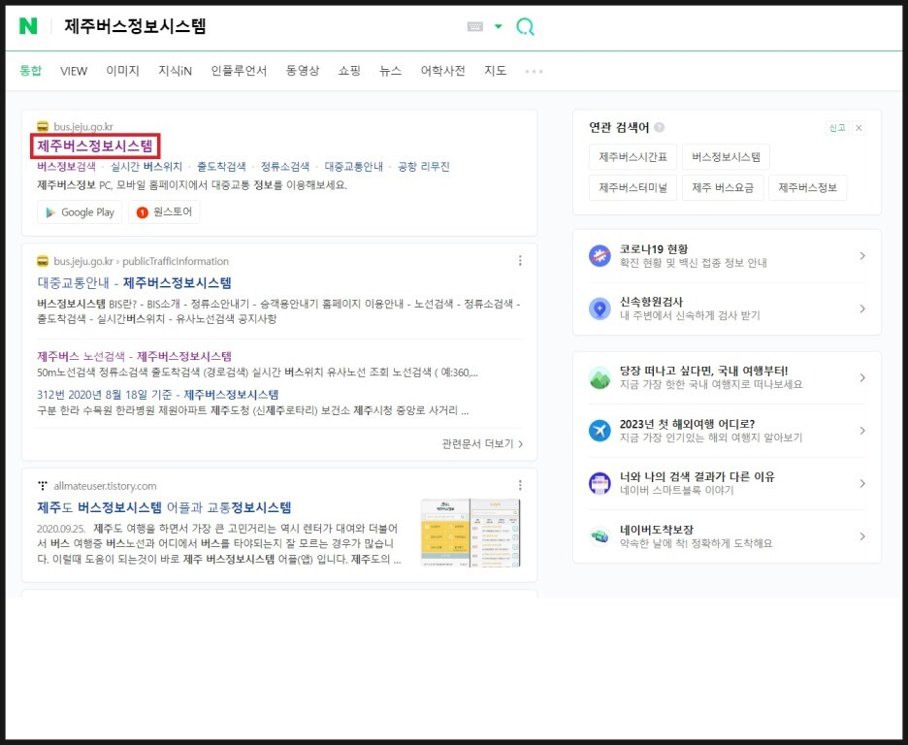Click the 코로나19 현황 virus icon
The height and width of the screenshot is (745, 908).
[x=600, y=255]
